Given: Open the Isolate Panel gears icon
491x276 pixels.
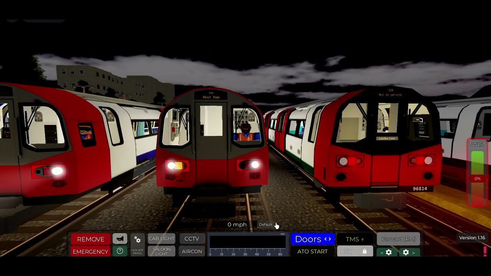Looking at the screenshot, I should click(137, 245).
